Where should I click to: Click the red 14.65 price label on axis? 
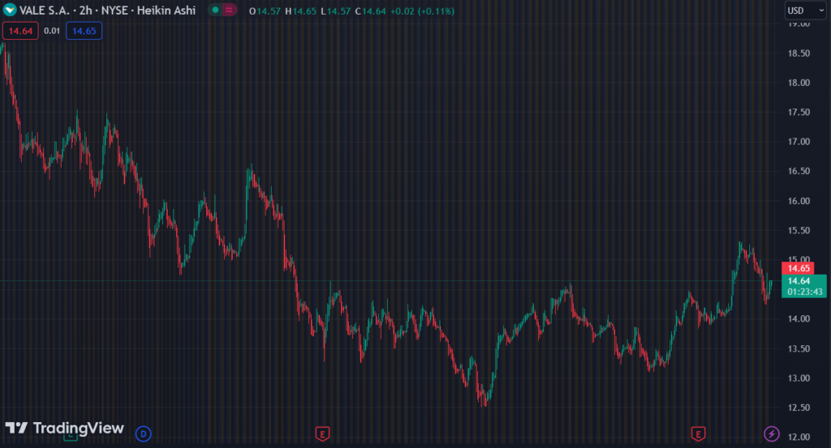click(798, 268)
